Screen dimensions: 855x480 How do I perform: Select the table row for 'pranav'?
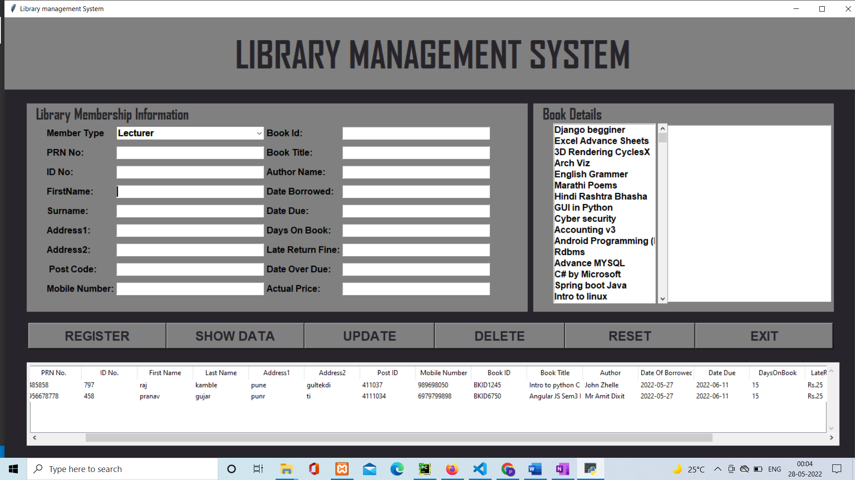click(x=428, y=396)
